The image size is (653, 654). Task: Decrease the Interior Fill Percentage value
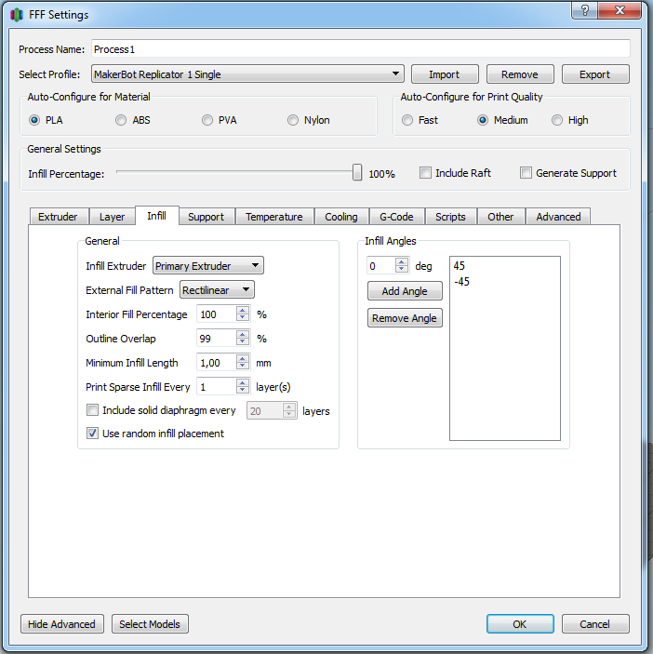243,318
